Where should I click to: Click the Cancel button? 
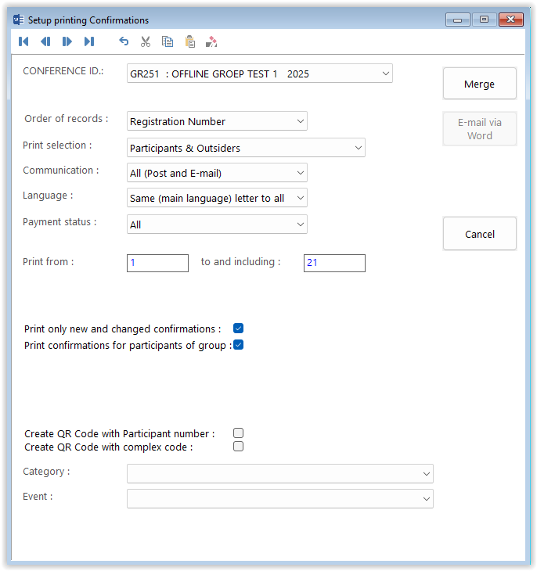pyautogui.click(x=480, y=234)
